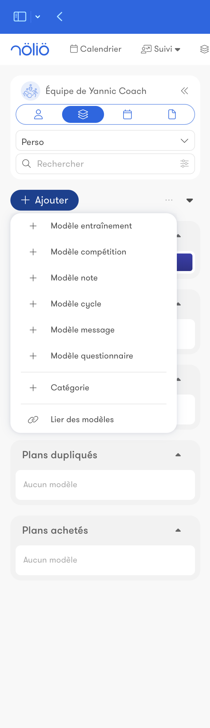This screenshot has width=210, height=728.
Task: Select the calendar tab icon
Action: [x=127, y=114]
